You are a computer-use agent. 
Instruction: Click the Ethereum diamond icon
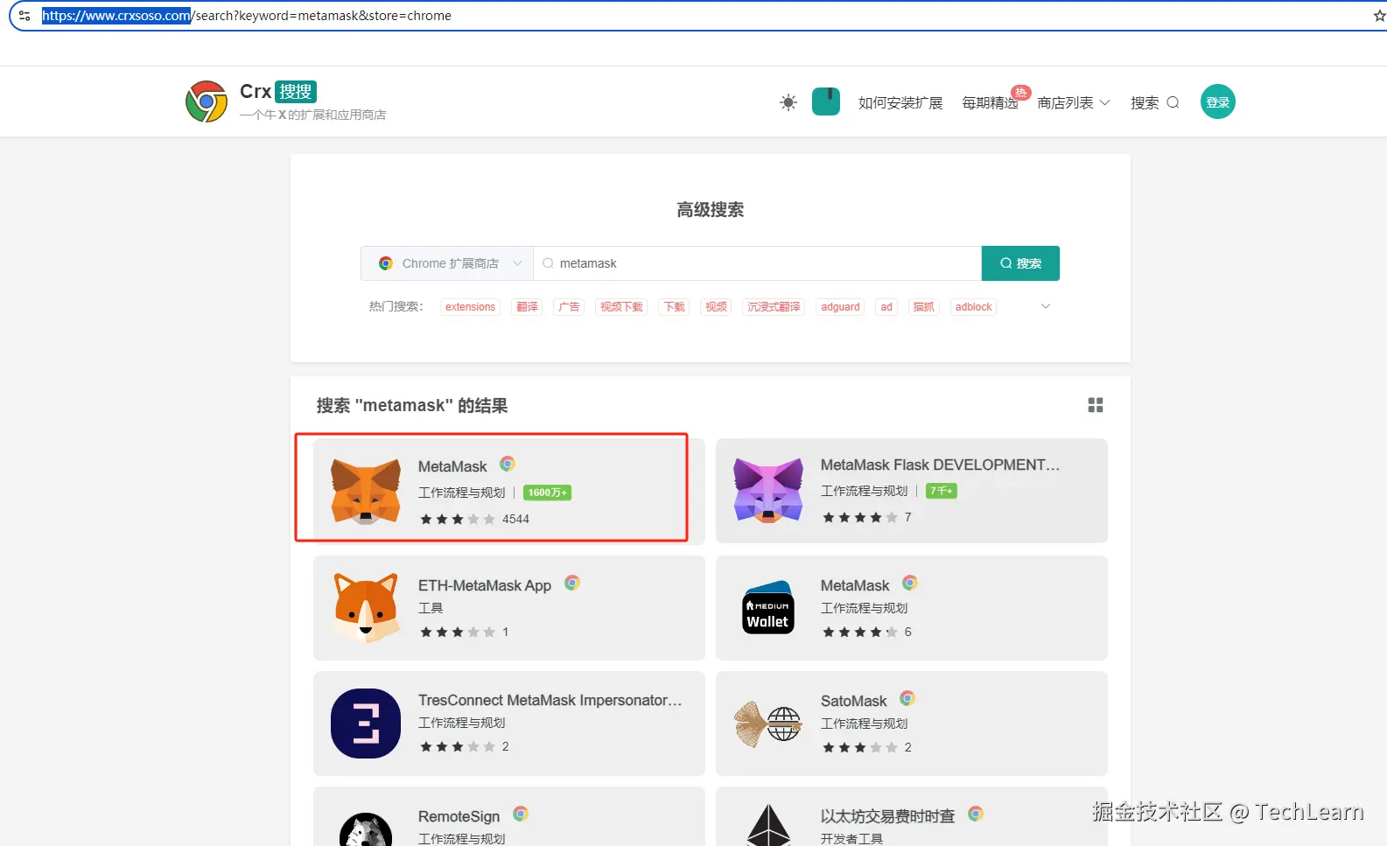(768, 825)
